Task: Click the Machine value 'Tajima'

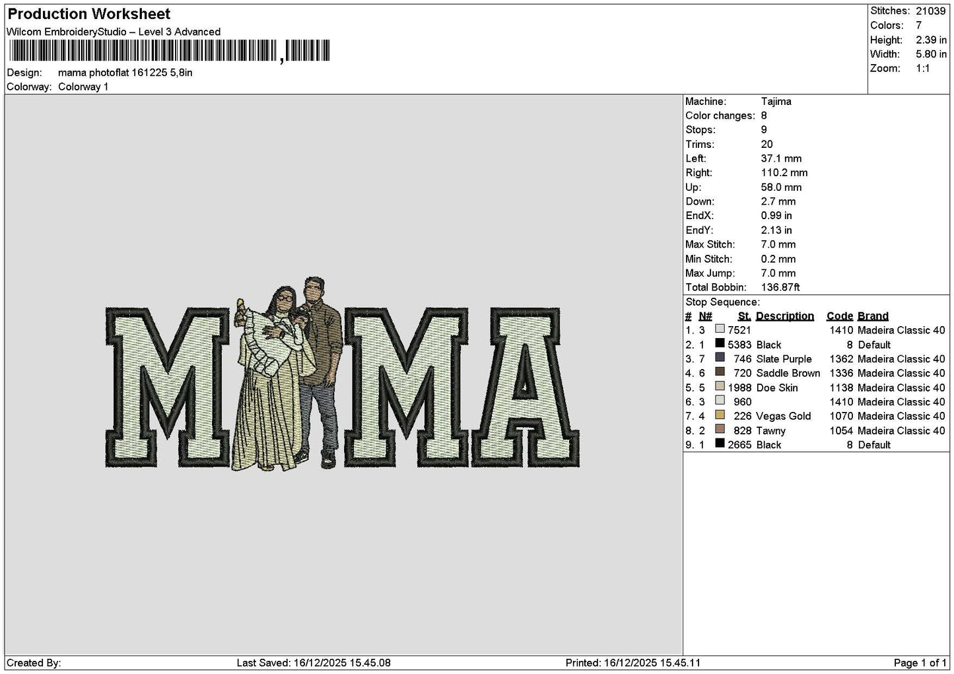Action: pos(776,102)
